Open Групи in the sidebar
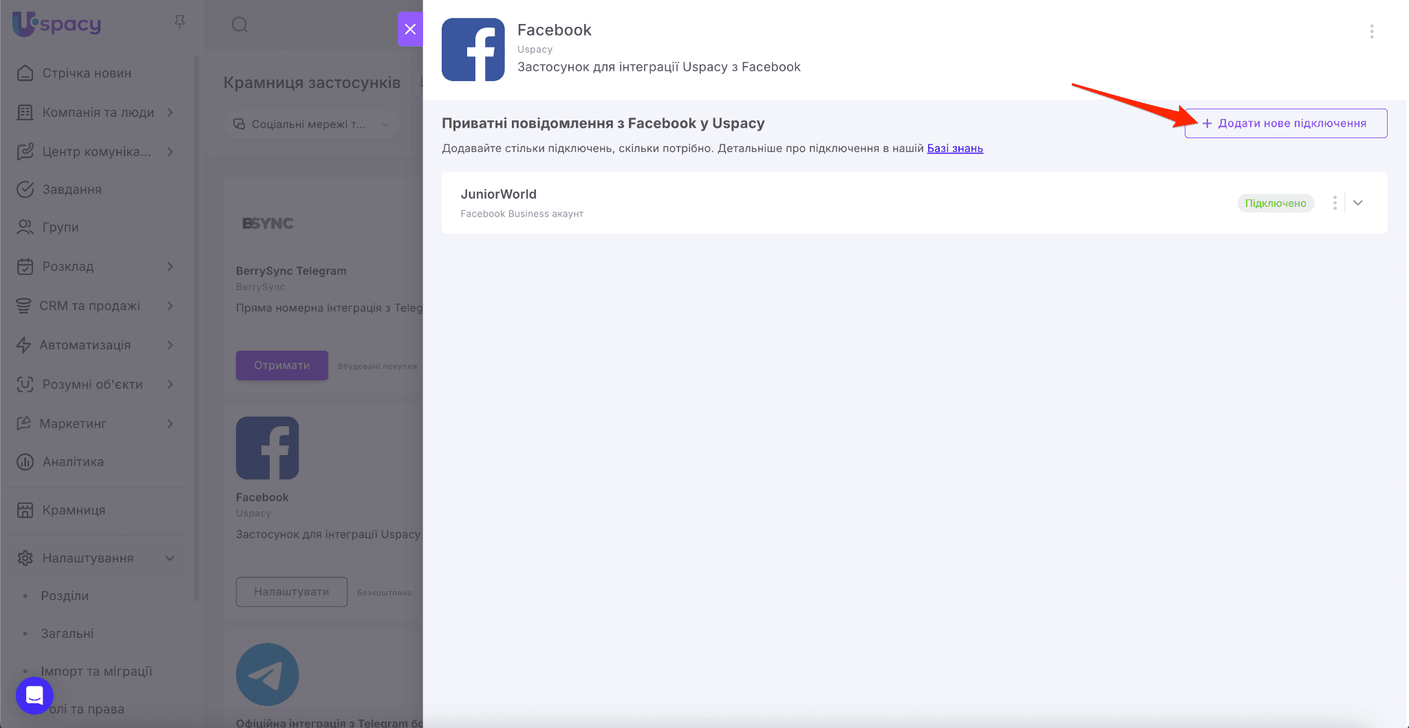This screenshot has width=1409, height=728. click(x=61, y=227)
